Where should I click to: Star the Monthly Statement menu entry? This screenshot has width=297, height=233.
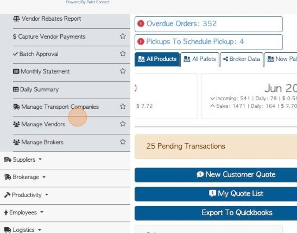123,71
